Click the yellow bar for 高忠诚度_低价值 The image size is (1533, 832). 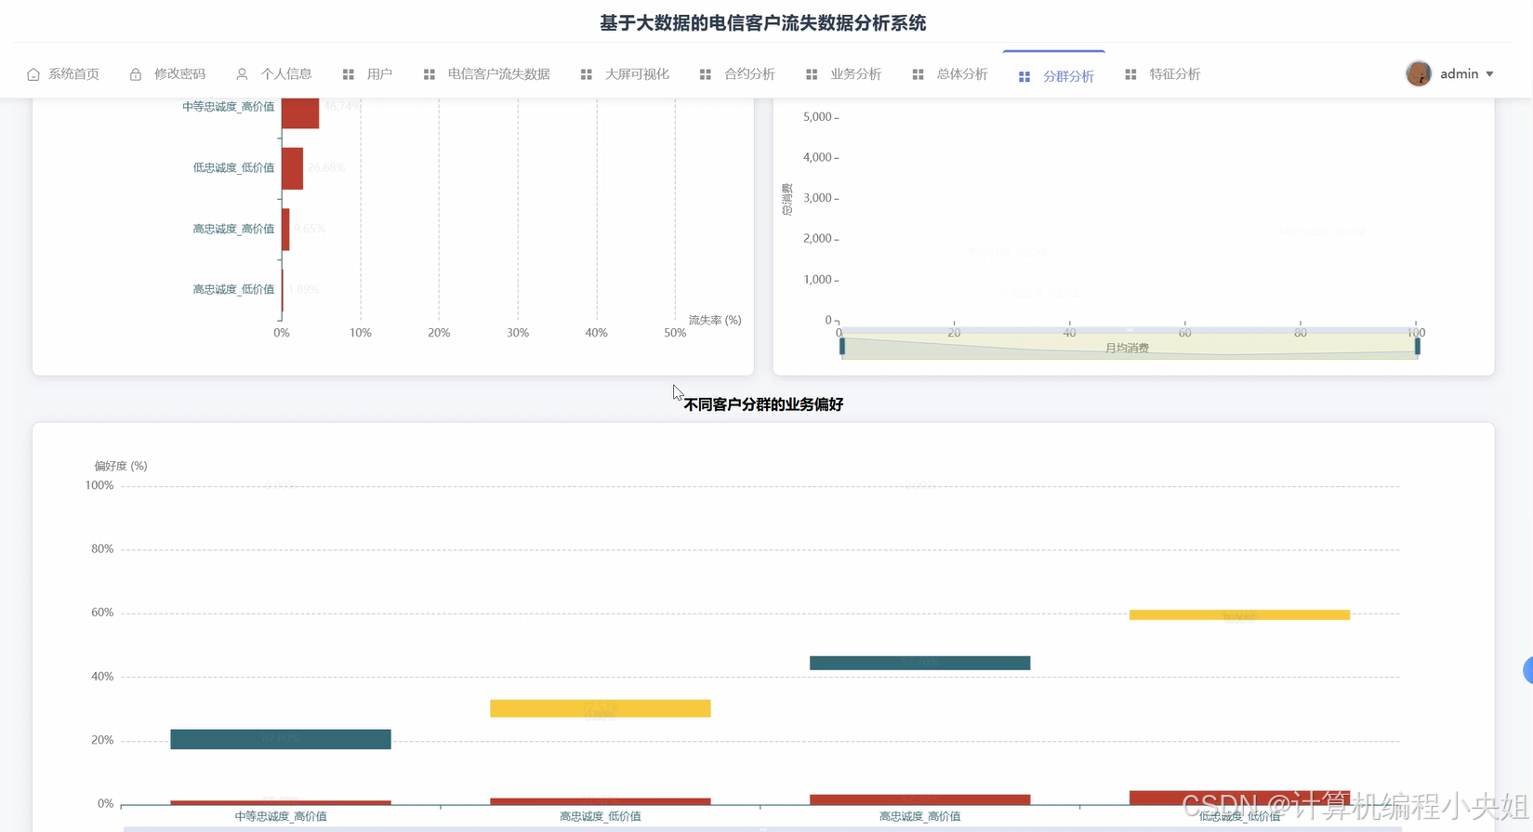pos(601,708)
